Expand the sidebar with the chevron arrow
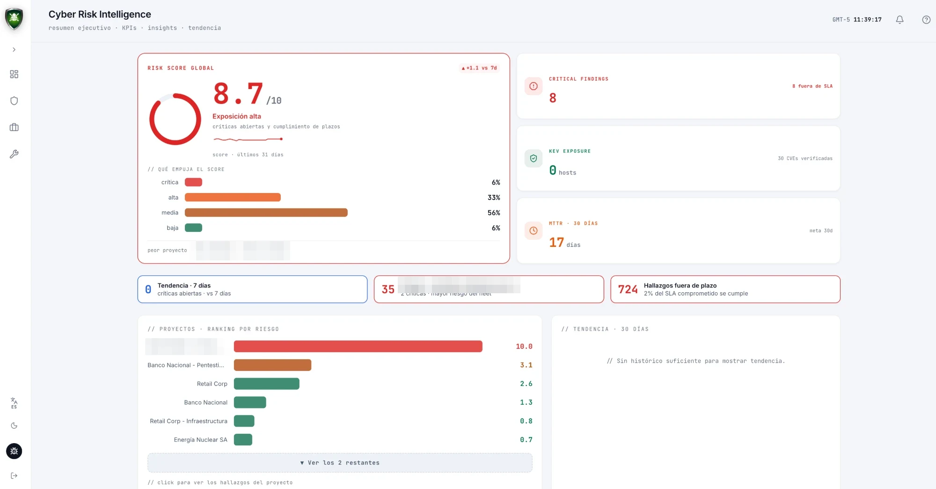936x489 pixels. point(14,50)
